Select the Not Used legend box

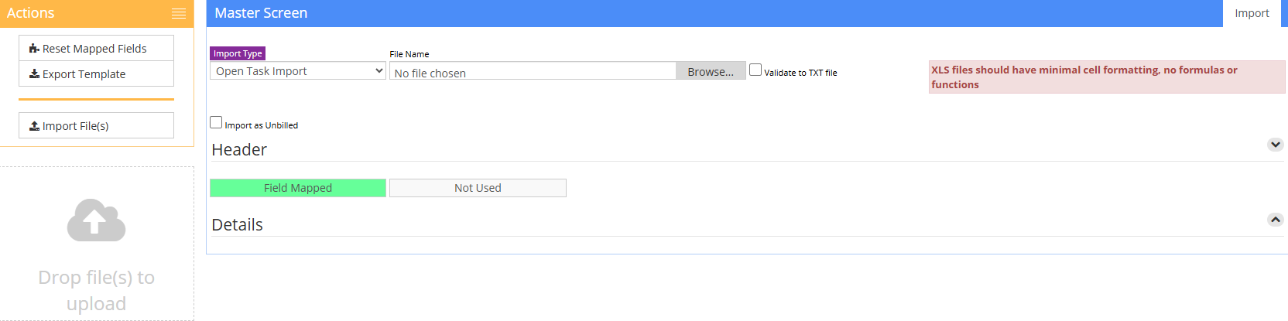(x=478, y=188)
